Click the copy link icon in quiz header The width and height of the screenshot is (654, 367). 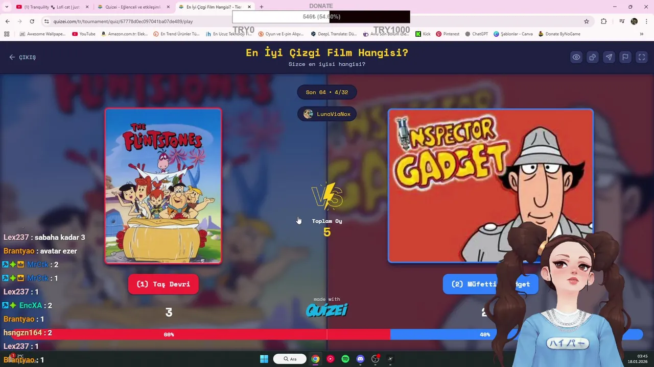tap(592, 57)
